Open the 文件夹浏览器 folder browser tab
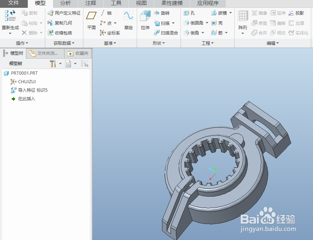 [x=45, y=53]
